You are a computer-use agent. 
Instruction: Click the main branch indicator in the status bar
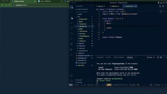click(x=76, y=85)
